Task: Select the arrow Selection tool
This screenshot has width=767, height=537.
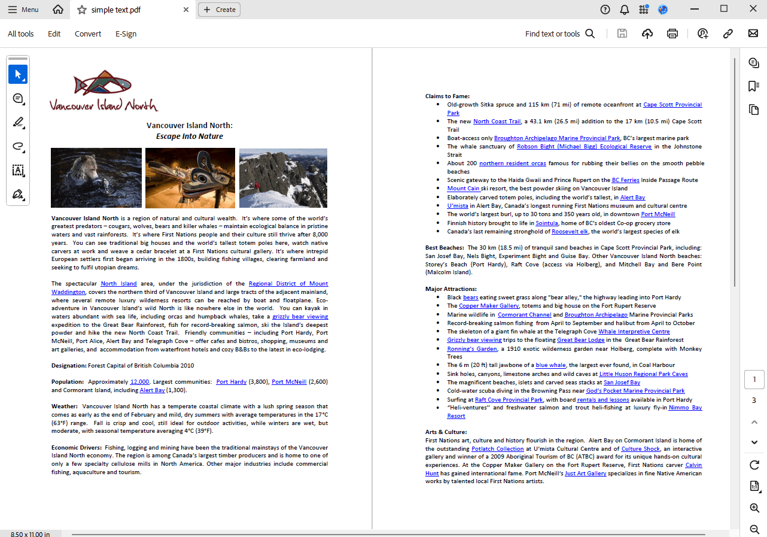Action: [x=18, y=74]
